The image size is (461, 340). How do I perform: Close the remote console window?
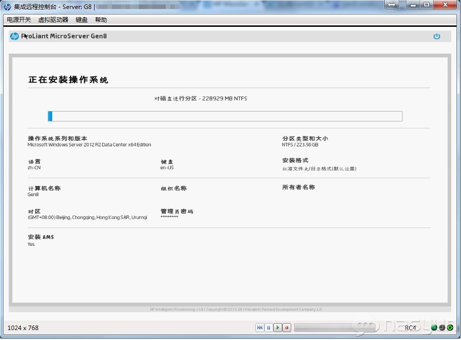pos(445,4)
